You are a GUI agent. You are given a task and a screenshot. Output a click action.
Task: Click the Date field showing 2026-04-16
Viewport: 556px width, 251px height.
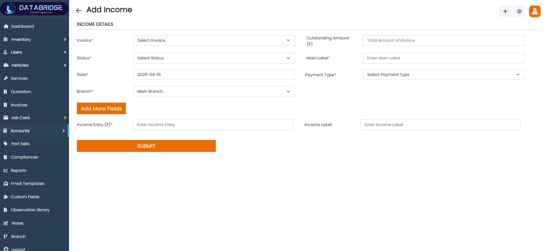tap(214, 74)
